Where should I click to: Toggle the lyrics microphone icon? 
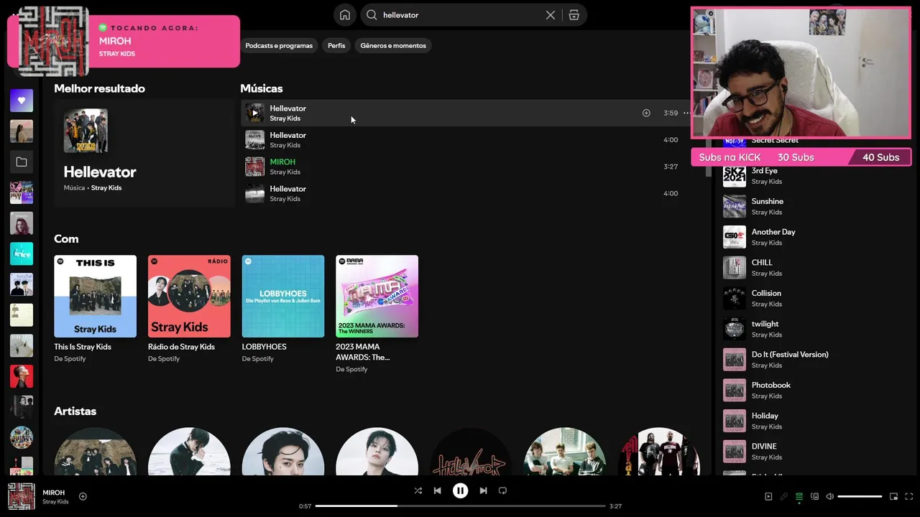[x=783, y=496]
